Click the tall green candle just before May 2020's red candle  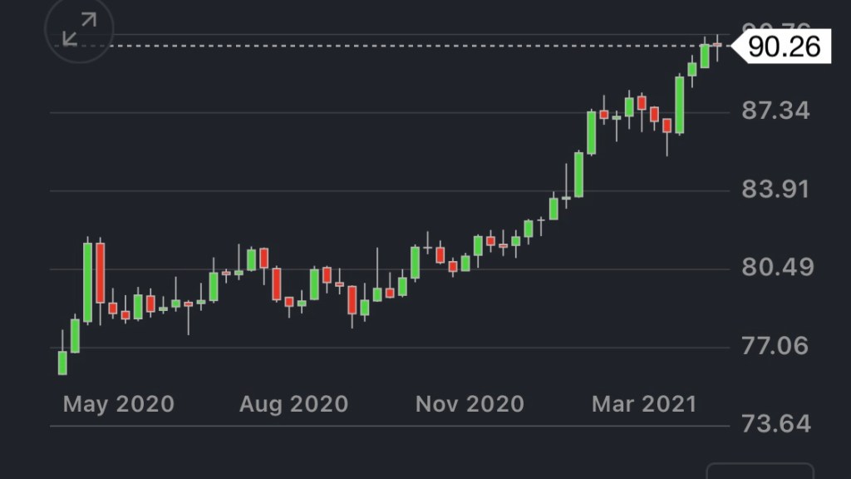point(87,283)
